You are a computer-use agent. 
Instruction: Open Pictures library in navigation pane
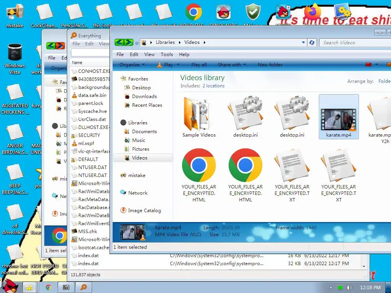tap(141, 149)
